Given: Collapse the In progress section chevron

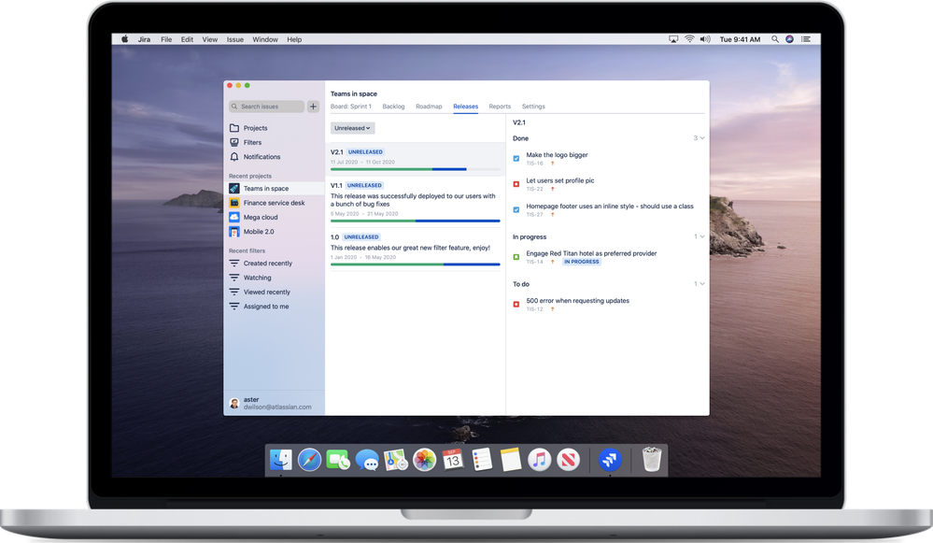Looking at the screenshot, I should point(702,236).
